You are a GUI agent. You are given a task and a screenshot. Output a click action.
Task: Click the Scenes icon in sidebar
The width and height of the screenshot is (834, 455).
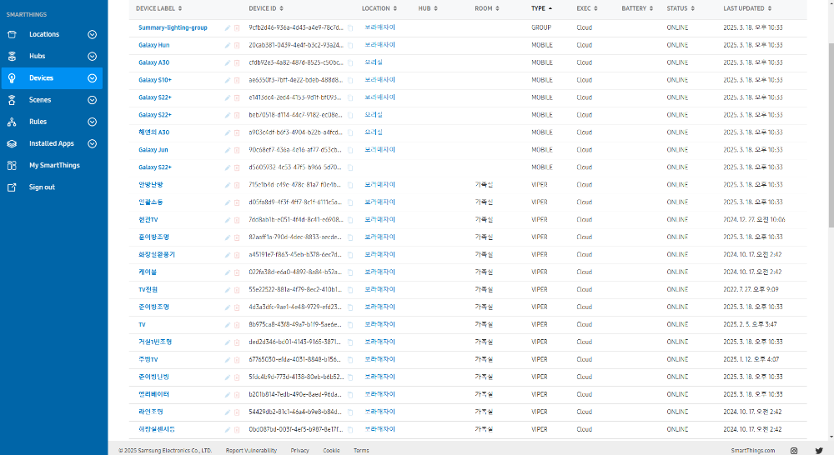[12, 100]
